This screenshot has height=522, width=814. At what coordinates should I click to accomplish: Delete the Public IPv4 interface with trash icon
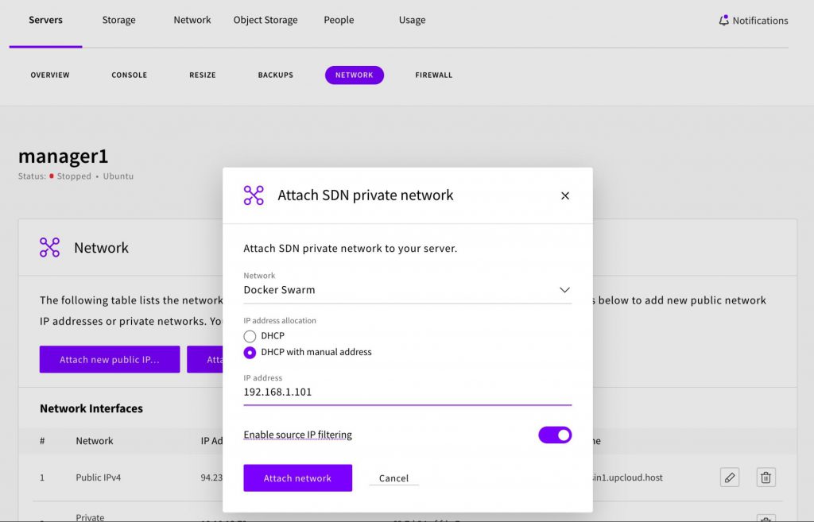(766, 478)
